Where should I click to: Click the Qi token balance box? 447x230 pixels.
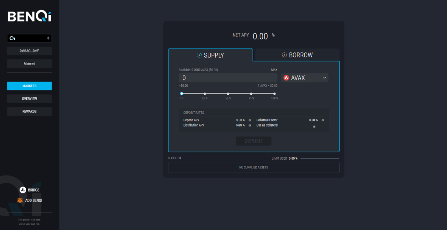click(x=29, y=38)
